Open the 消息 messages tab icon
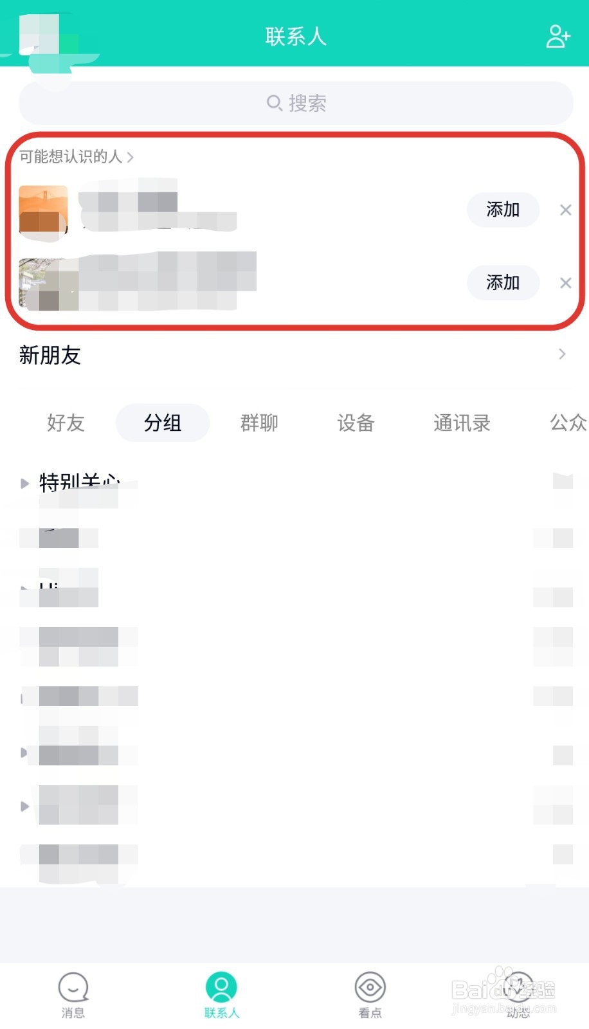Screen dimensions: 589x1029 point(73,987)
